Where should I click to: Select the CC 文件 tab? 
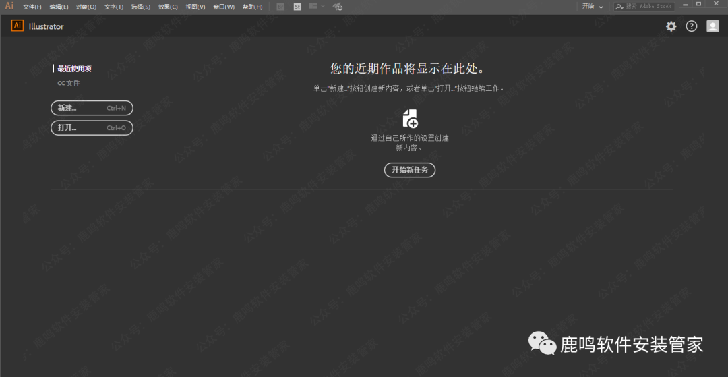click(x=69, y=83)
